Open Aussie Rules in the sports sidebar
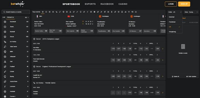This screenshot has height=98, width=200. pos(16,82)
